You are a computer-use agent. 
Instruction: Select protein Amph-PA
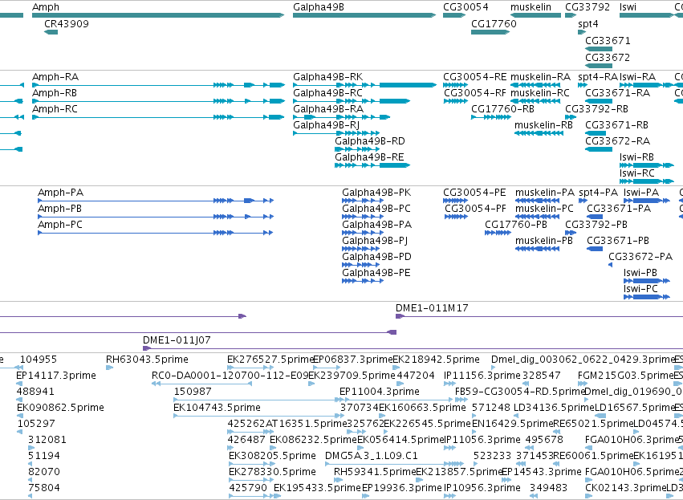(156, 201)
